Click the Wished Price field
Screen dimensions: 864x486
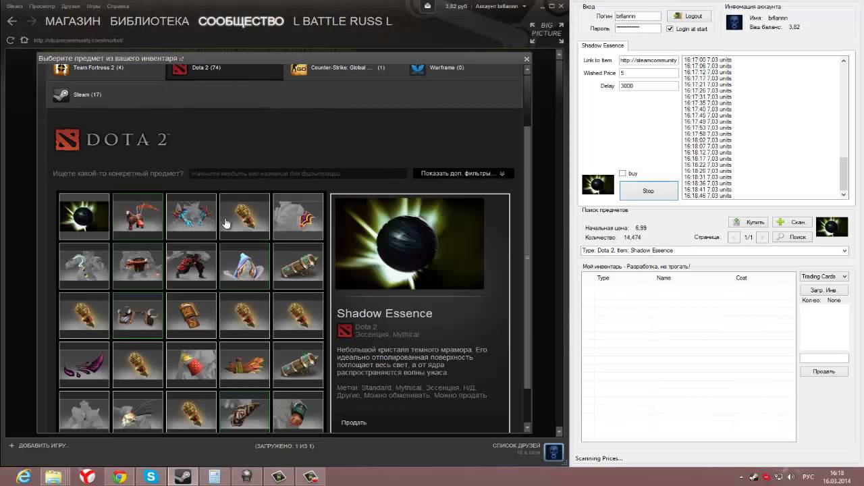(x=649, y=73)
